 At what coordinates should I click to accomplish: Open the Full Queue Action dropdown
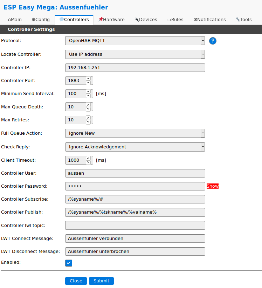135,133
